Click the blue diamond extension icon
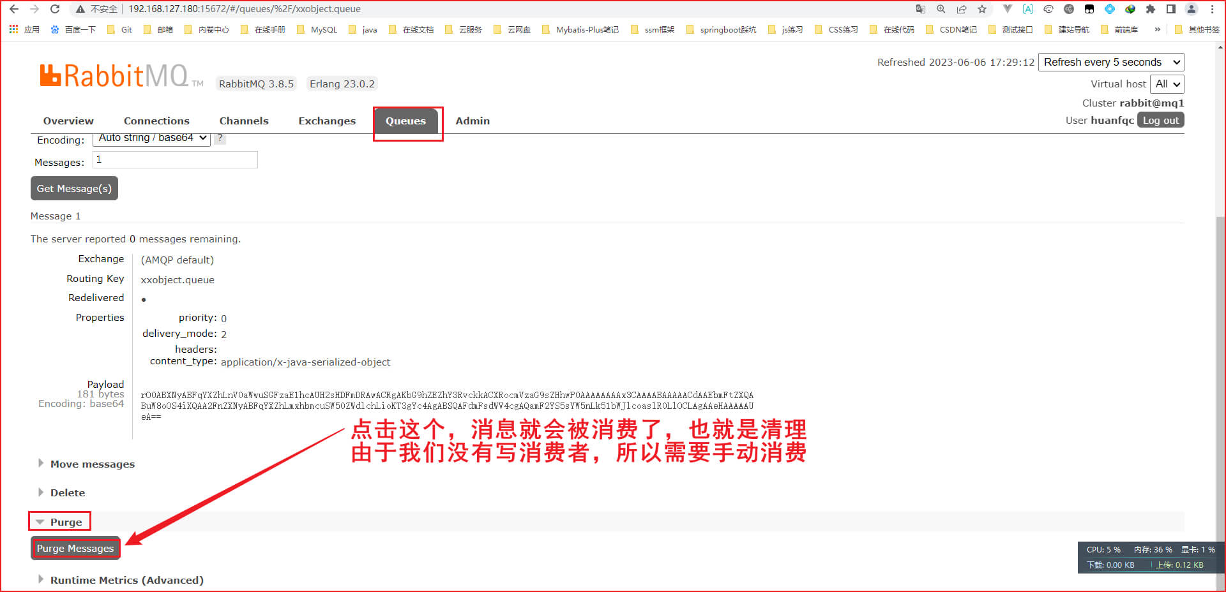Image resolution: width=1226 pixels, height=592 pixels. click(1110, 9)
